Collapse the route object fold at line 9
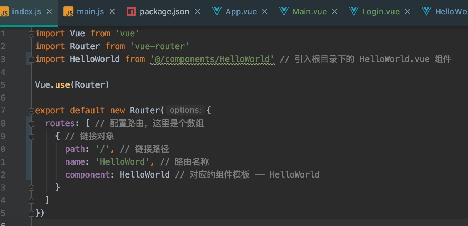The height and width of the screenshot is (226, 468). coord(31,136)
